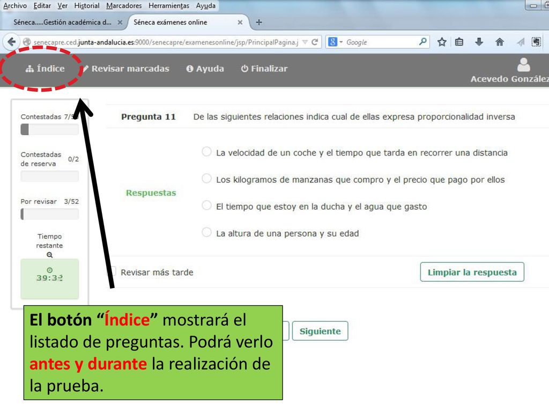Image resolution: width=549 pixels, height=412 pixels.
Task: Click the '0/2' reserve count
Action: tap(73, 159)
